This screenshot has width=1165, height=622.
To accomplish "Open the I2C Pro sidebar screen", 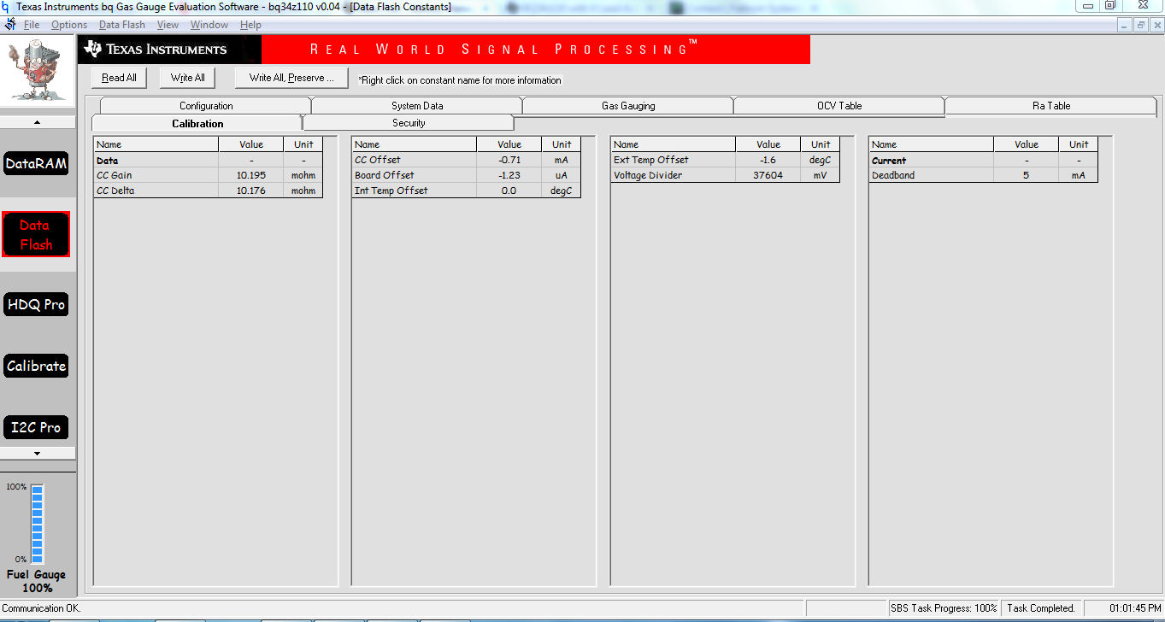I will click(x=36, y=427).
